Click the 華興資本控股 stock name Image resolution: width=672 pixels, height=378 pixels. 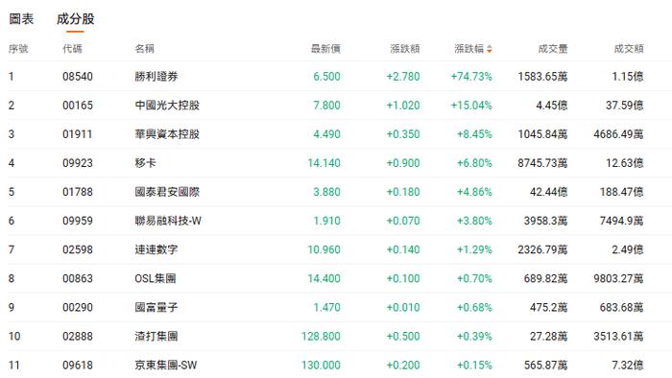tap(167, 134)
